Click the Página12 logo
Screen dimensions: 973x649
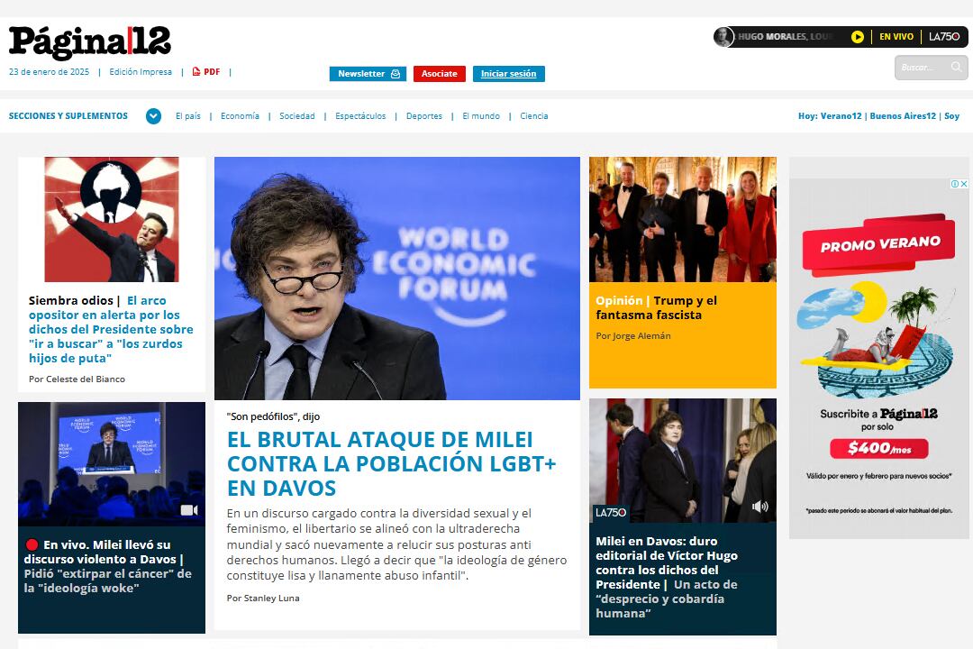[90, 43]
